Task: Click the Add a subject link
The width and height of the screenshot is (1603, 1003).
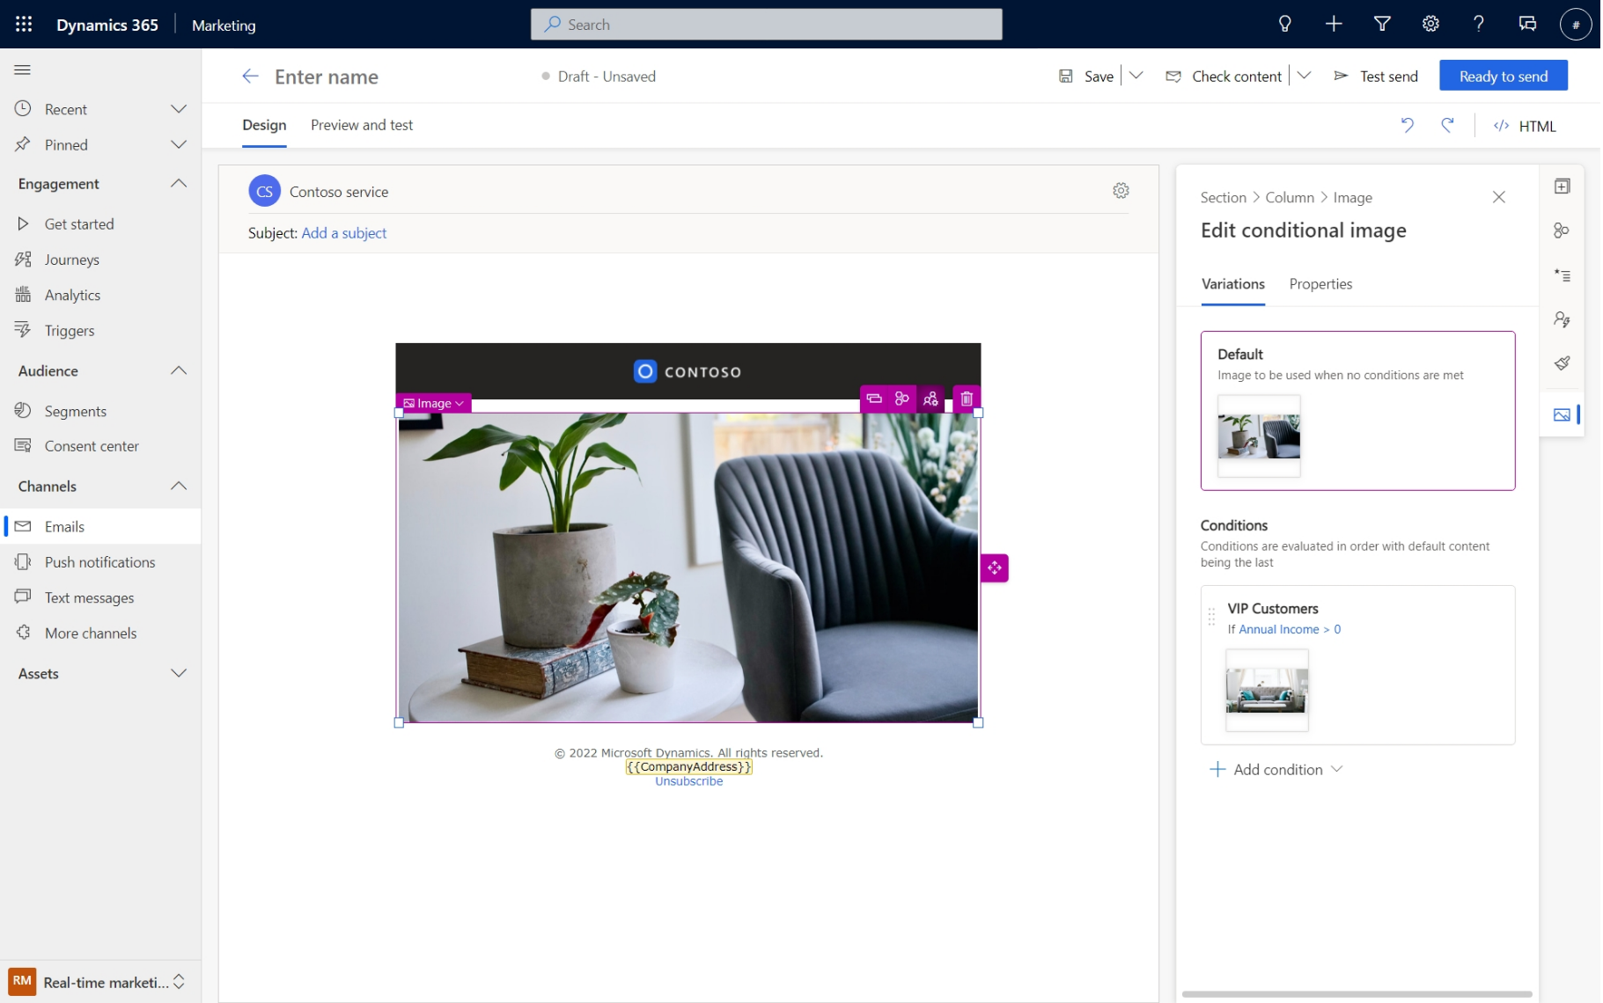Action: click(344, 233)
